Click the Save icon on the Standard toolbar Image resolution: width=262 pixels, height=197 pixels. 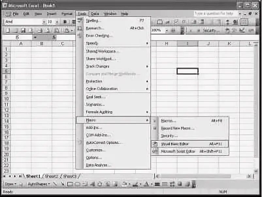pos(23,30)
